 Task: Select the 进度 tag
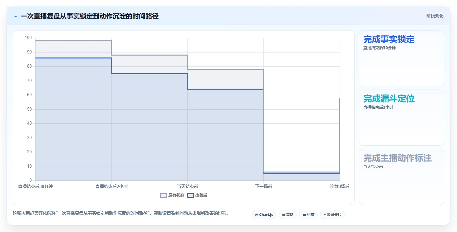click(x=308, y=215)
